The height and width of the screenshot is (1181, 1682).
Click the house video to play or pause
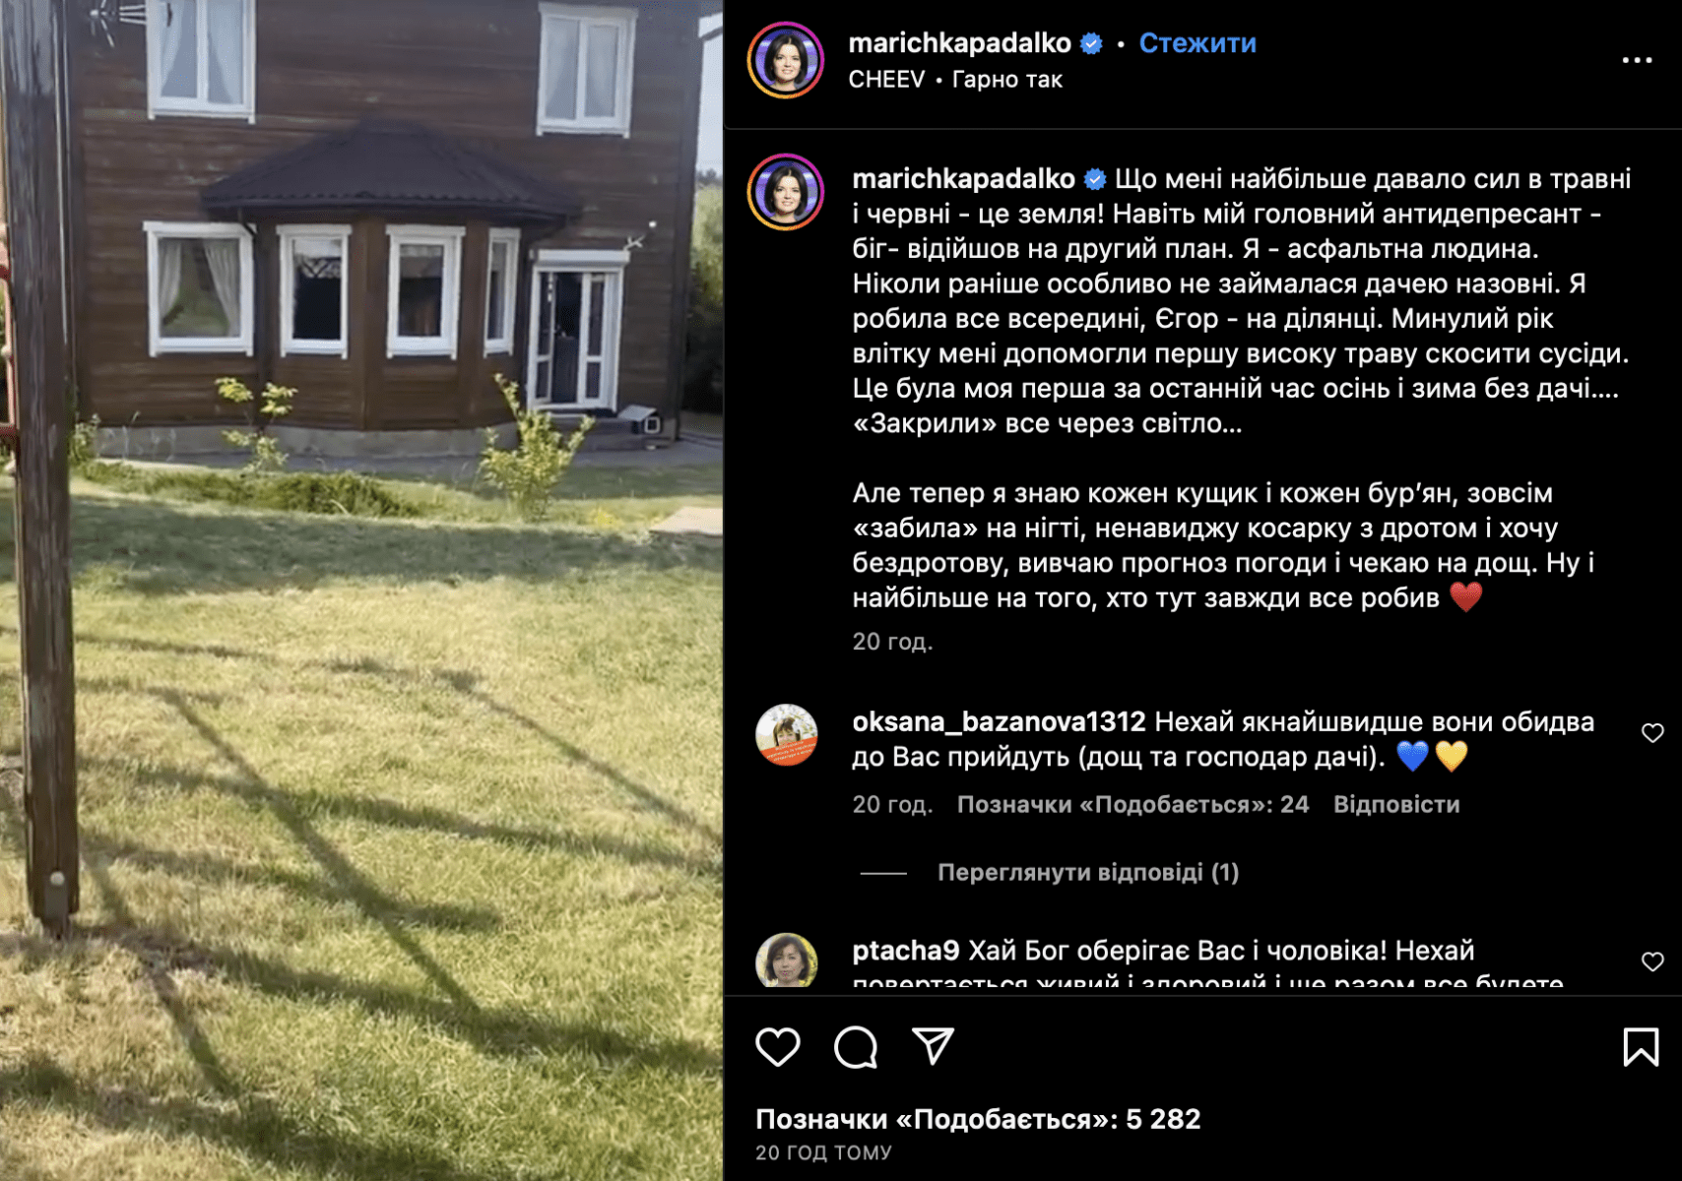point(361,590)
